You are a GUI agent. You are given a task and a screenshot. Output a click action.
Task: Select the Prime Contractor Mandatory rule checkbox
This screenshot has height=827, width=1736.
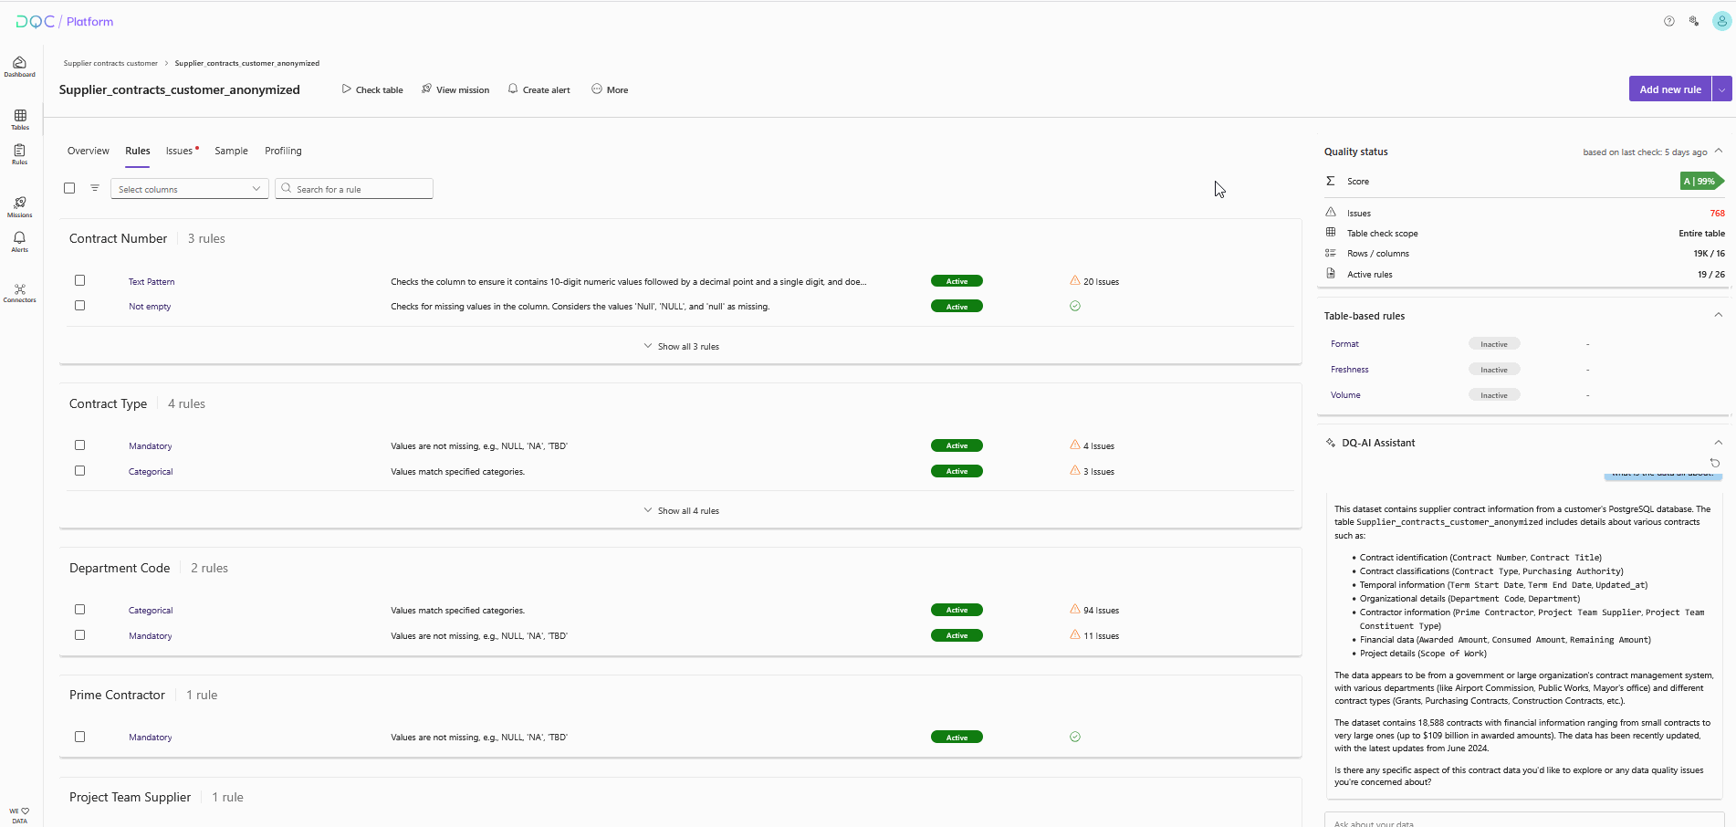point(80,737)
